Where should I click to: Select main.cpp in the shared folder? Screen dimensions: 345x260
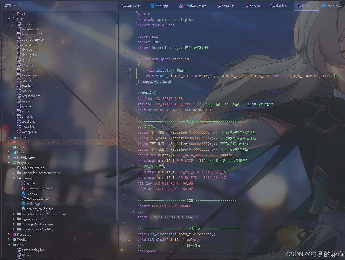point(33,204)
